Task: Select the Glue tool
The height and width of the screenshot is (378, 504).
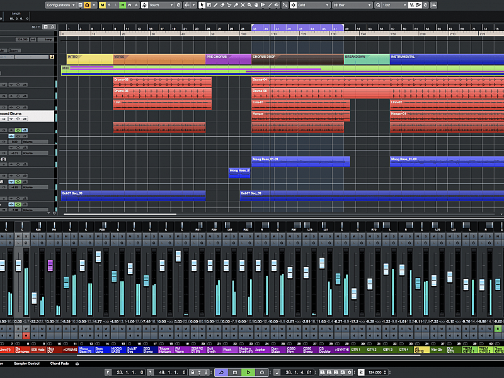Action: tap(236, 5)
